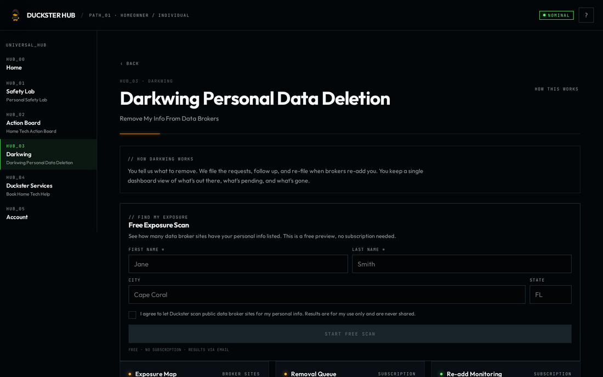
Task: Click the PATH_01 breadcrumb text
Action: pyautogui.click(x=100, y=15)
